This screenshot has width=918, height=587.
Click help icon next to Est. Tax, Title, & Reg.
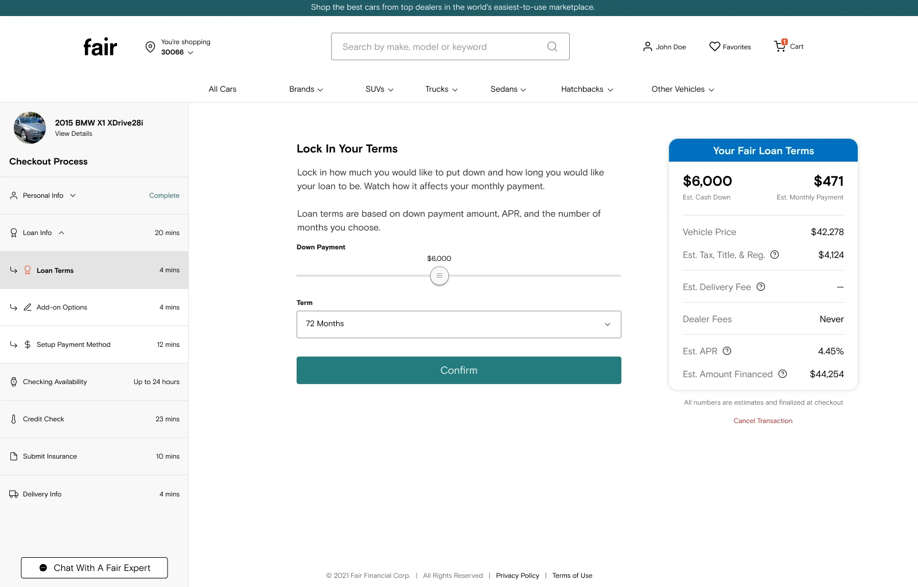click(775, 255)
